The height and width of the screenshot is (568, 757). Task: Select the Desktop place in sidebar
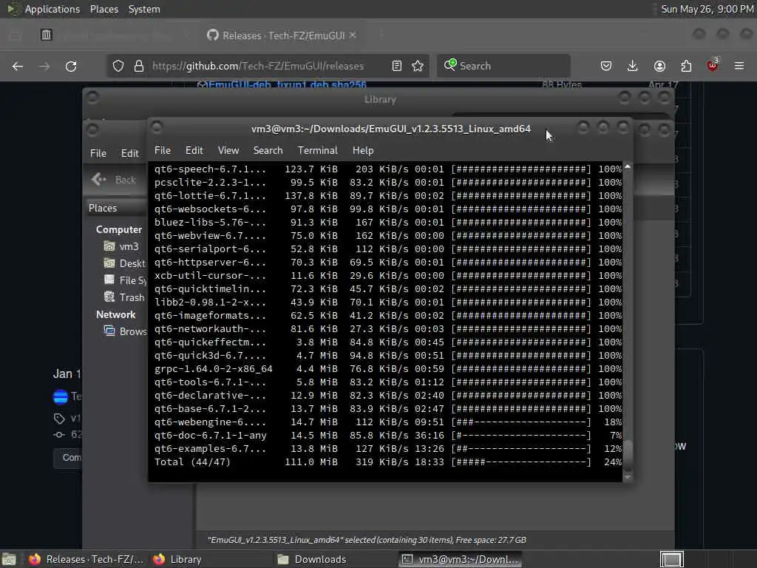124,263
